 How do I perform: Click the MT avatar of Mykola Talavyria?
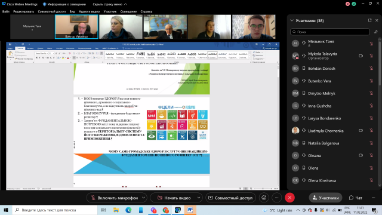[295, 56]
